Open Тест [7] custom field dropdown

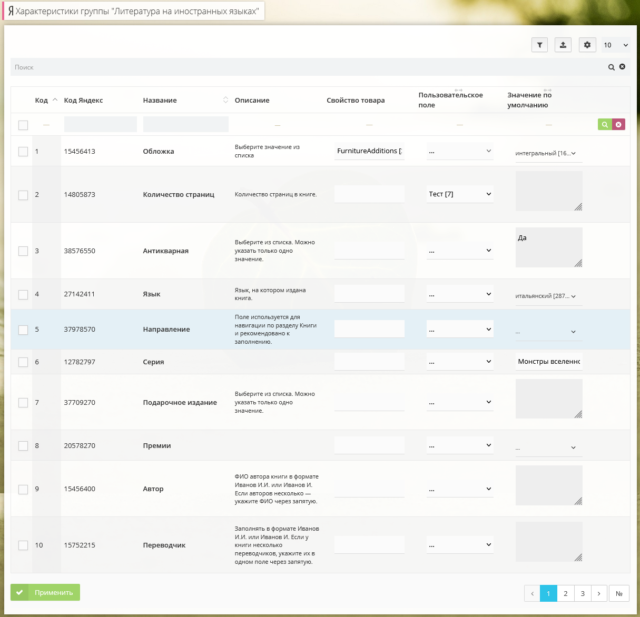pos(459,194)
